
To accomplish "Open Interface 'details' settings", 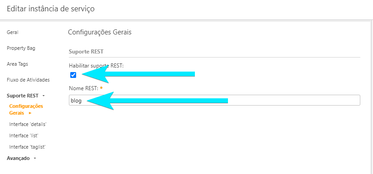I will pos(28,124).
